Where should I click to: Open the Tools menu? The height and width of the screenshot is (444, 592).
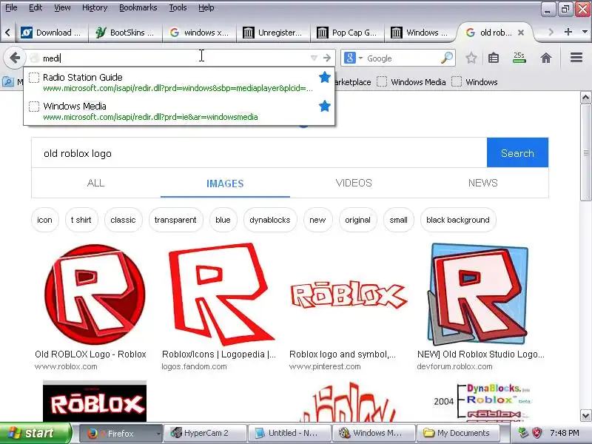(x=178, y=7)
